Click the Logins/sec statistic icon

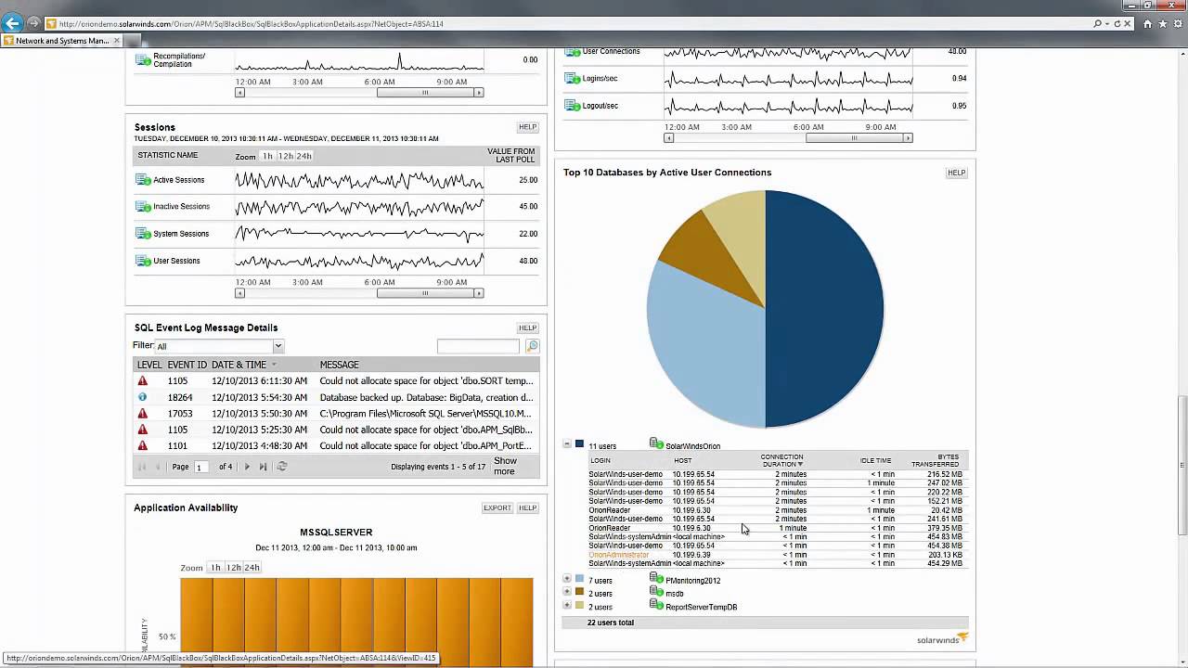(573, 79)
